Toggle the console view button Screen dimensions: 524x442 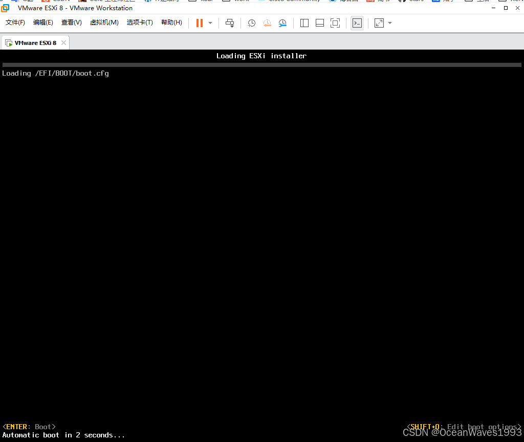coord(357,23)
